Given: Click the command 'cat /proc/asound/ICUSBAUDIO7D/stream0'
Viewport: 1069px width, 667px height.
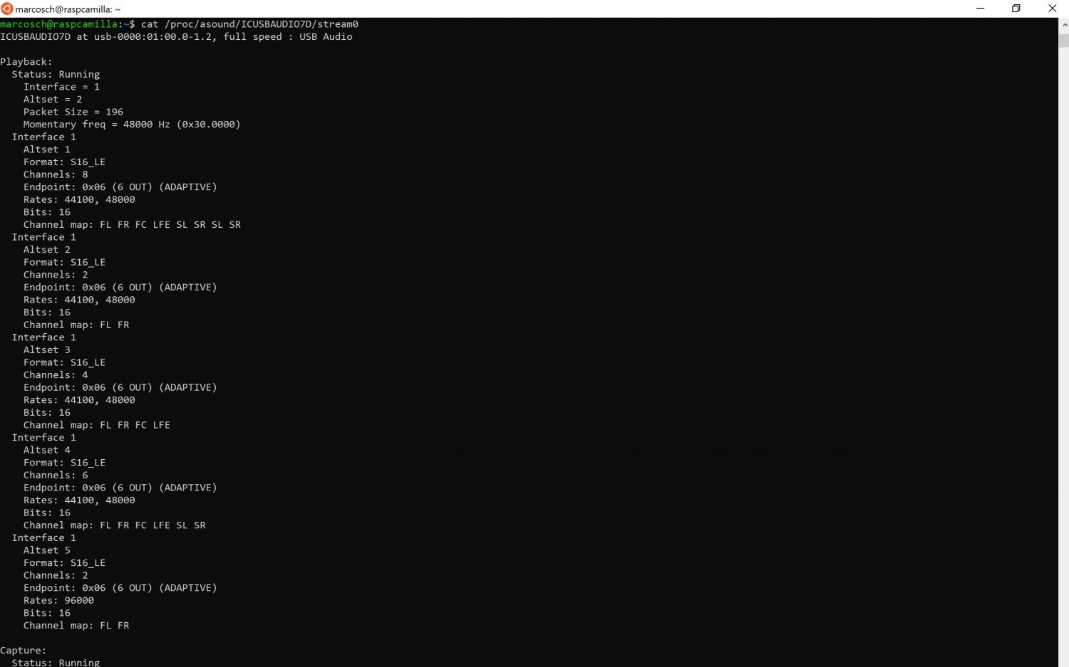Looking at the screenshot, I should tap(249, 24).
